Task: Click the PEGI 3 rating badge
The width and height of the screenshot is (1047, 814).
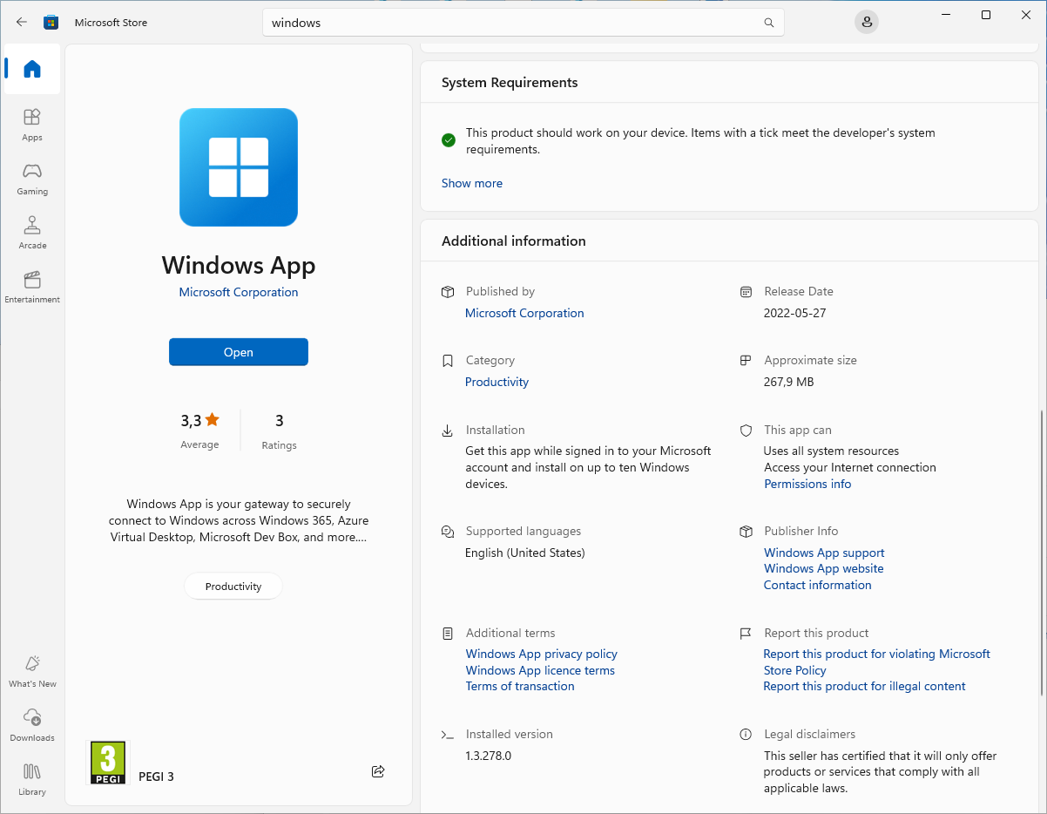Action: point(108,763)
